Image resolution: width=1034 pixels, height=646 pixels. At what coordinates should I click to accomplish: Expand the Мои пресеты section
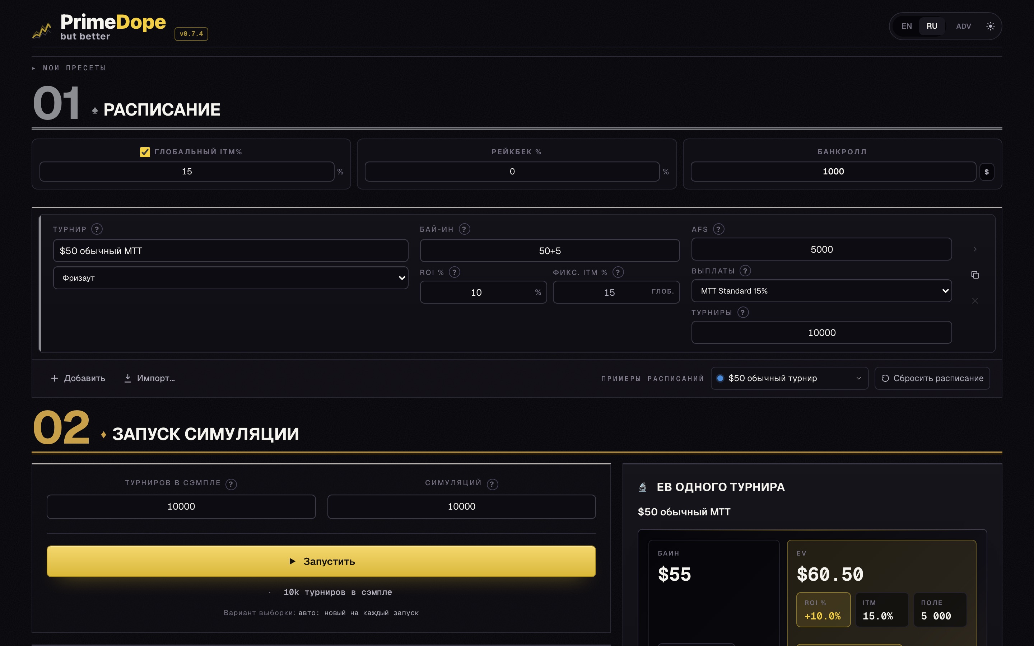70,68
